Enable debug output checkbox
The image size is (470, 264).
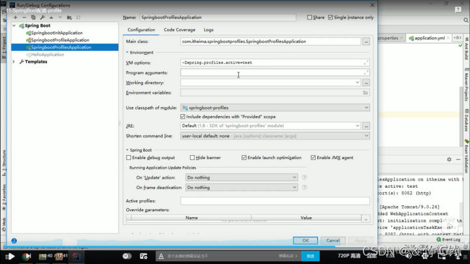tap(129, 158)
